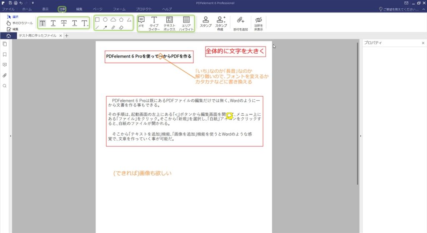Open the スタンプ stamp tool
The height and width of the screenshot is (233, 427).
pos(206,22)
